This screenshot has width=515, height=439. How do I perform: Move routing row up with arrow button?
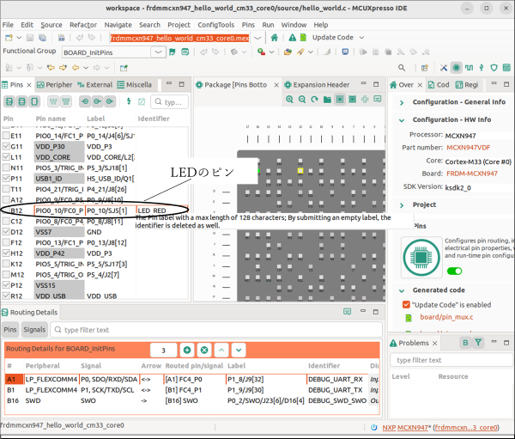pyautogui.click(x=221, y=351)
